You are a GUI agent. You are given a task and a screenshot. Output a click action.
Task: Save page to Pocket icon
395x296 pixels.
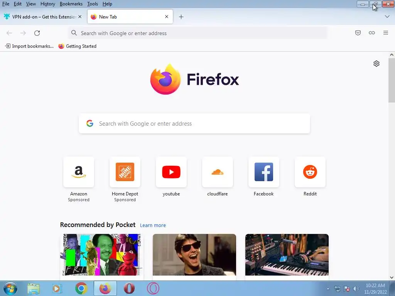(358, 33)
